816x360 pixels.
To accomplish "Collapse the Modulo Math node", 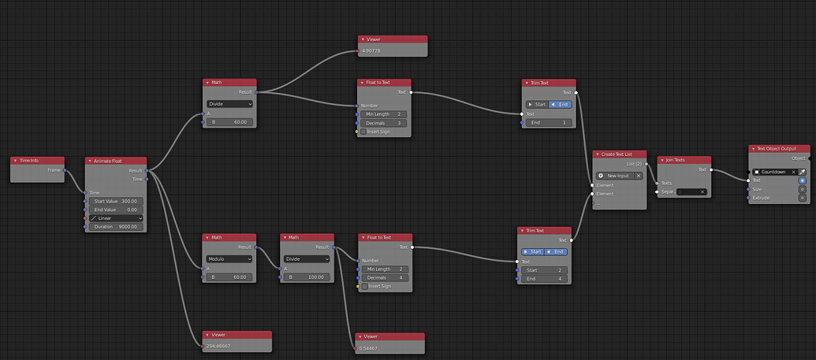I will [x=207, y=237].
